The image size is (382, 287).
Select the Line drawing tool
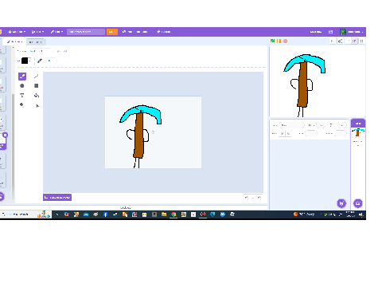point(37,77)
